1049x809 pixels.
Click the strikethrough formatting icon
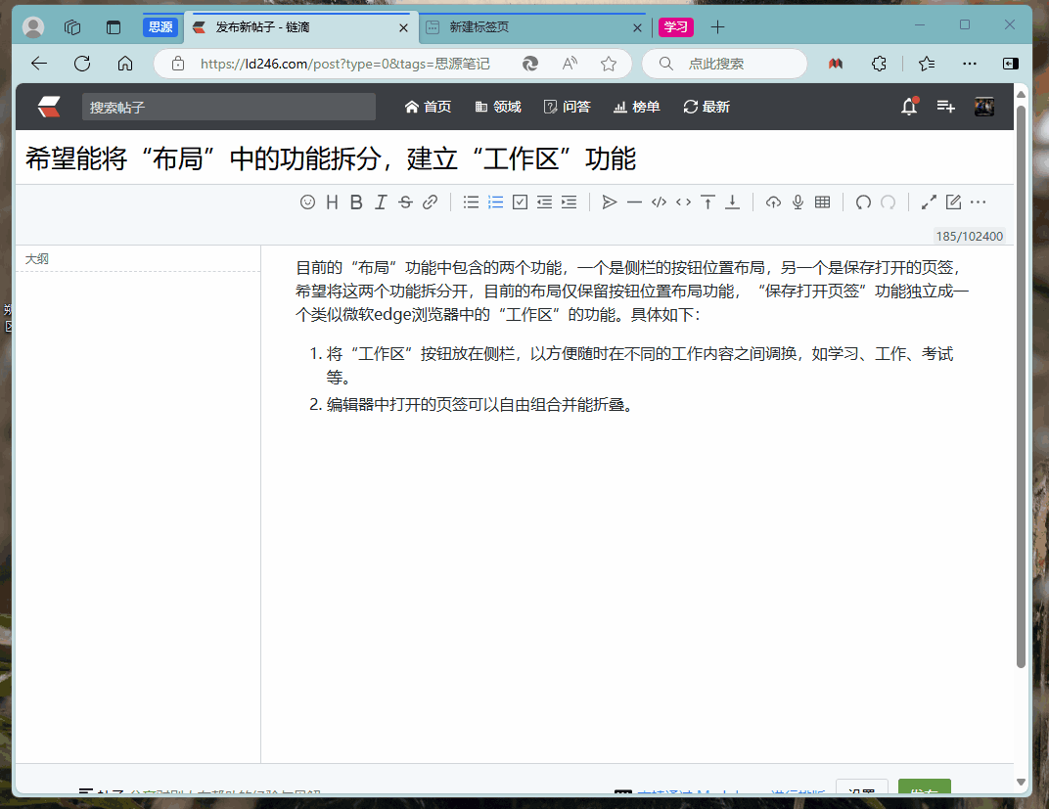tap(405, 202)
